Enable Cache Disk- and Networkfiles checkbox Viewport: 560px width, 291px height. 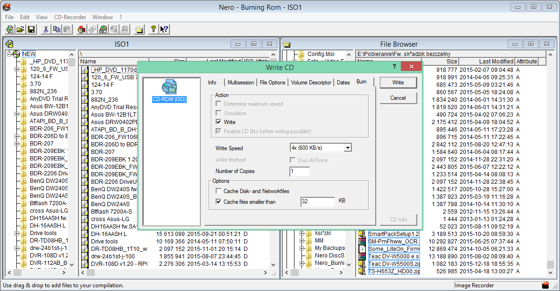tap(218, 191)
